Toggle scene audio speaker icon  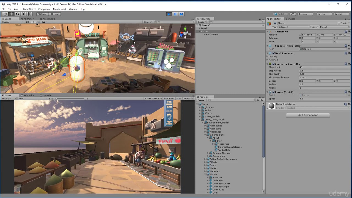(x=38, y=22)
